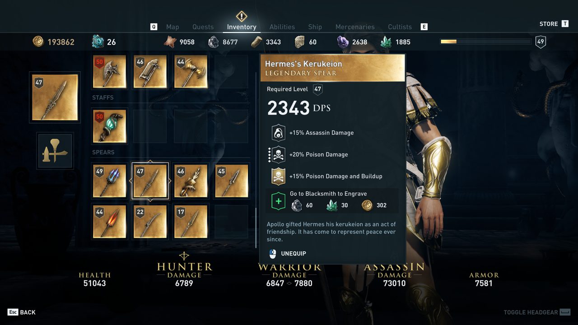
Task: Open the Quests tab
Action: 203,27
